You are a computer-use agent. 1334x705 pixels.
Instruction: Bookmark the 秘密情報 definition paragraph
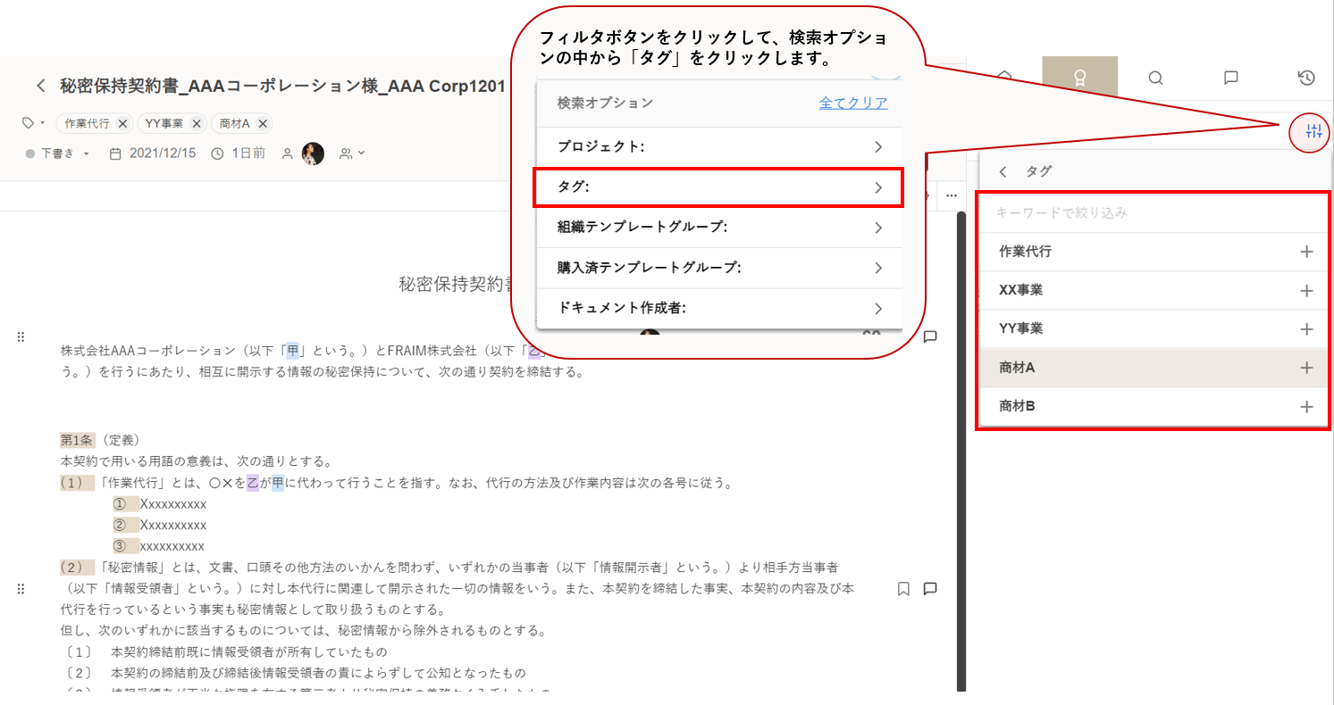[x=903, y=589]
